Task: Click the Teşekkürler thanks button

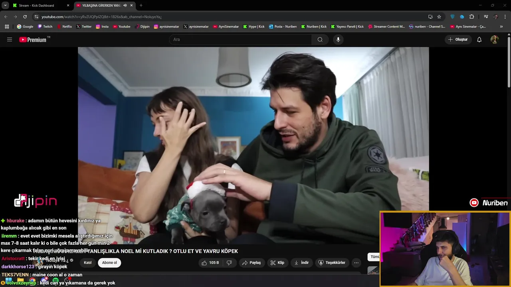Action: [332, 263]
